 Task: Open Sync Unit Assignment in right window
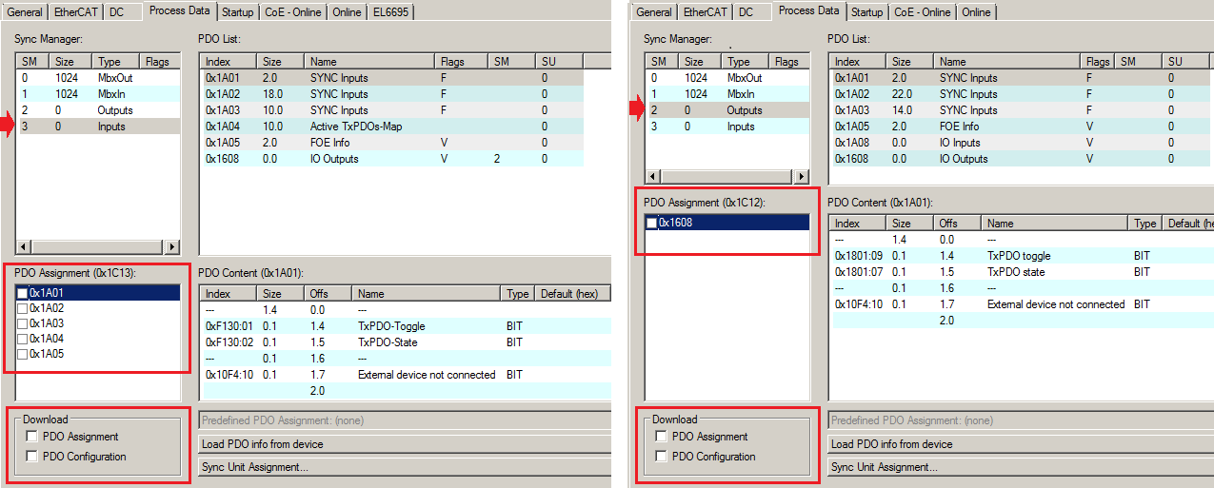[1020, 467]
